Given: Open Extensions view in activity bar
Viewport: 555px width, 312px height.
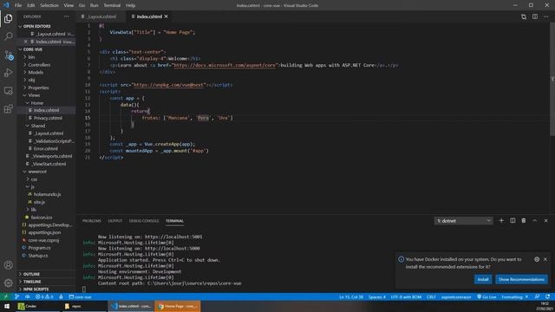Looking at the screenshot, I should [8, 109].
